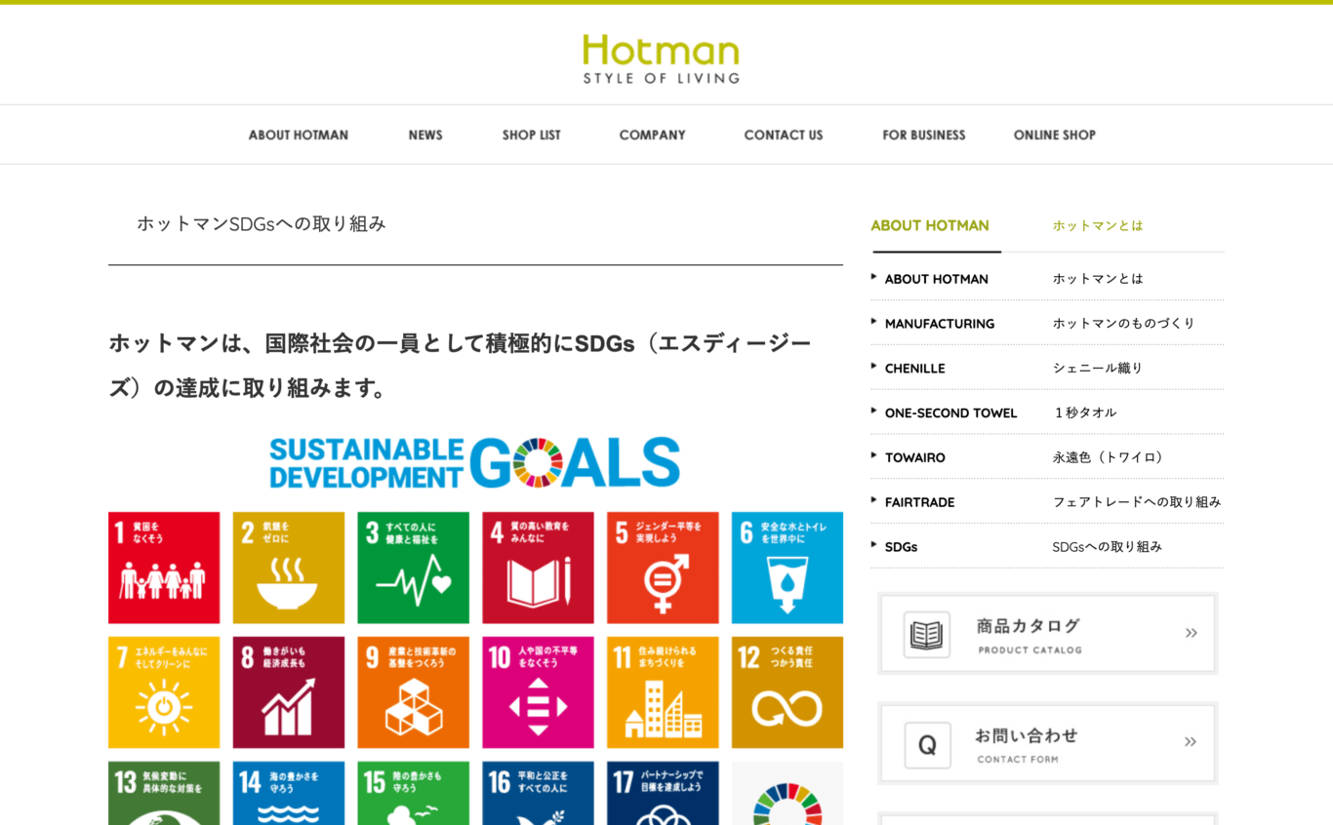Click SDG goal 11 sustainable cities tile

click(663, 692)
